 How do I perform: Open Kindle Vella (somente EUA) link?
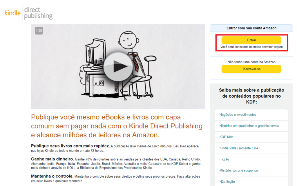(239, 148)
